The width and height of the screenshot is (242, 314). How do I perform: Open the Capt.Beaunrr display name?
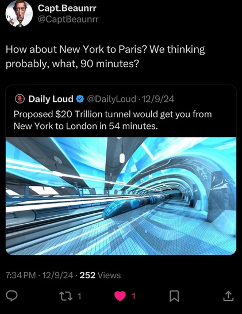coord(67,9)
